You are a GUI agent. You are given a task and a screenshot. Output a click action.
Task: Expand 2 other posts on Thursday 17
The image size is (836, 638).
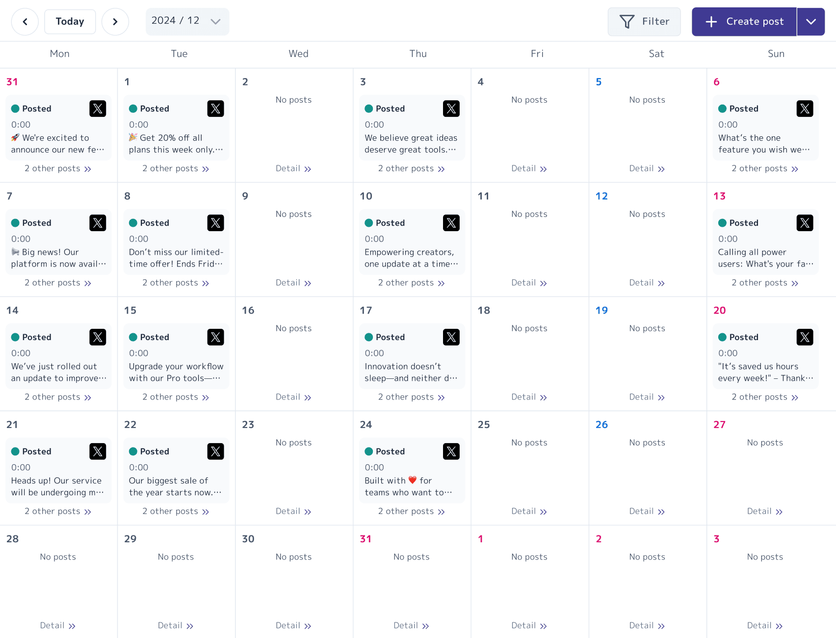[x=411, y=397]
